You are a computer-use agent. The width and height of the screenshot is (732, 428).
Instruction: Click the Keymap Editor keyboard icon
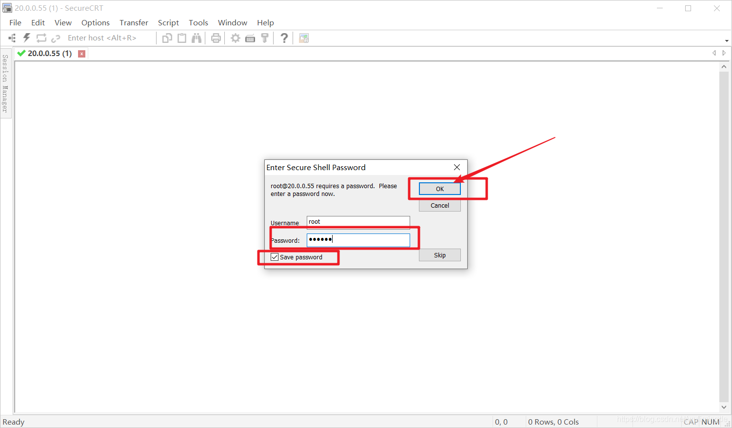250,38
